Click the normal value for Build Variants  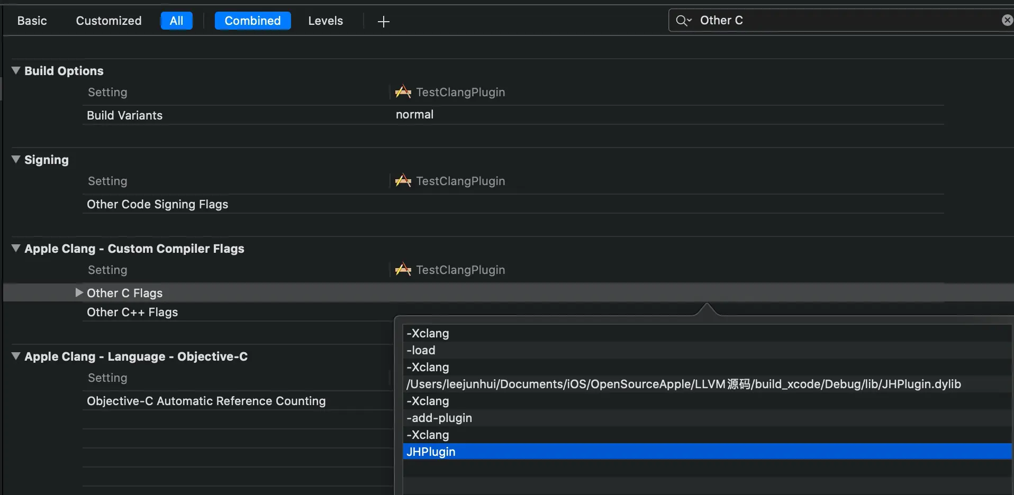click(415, 114)
